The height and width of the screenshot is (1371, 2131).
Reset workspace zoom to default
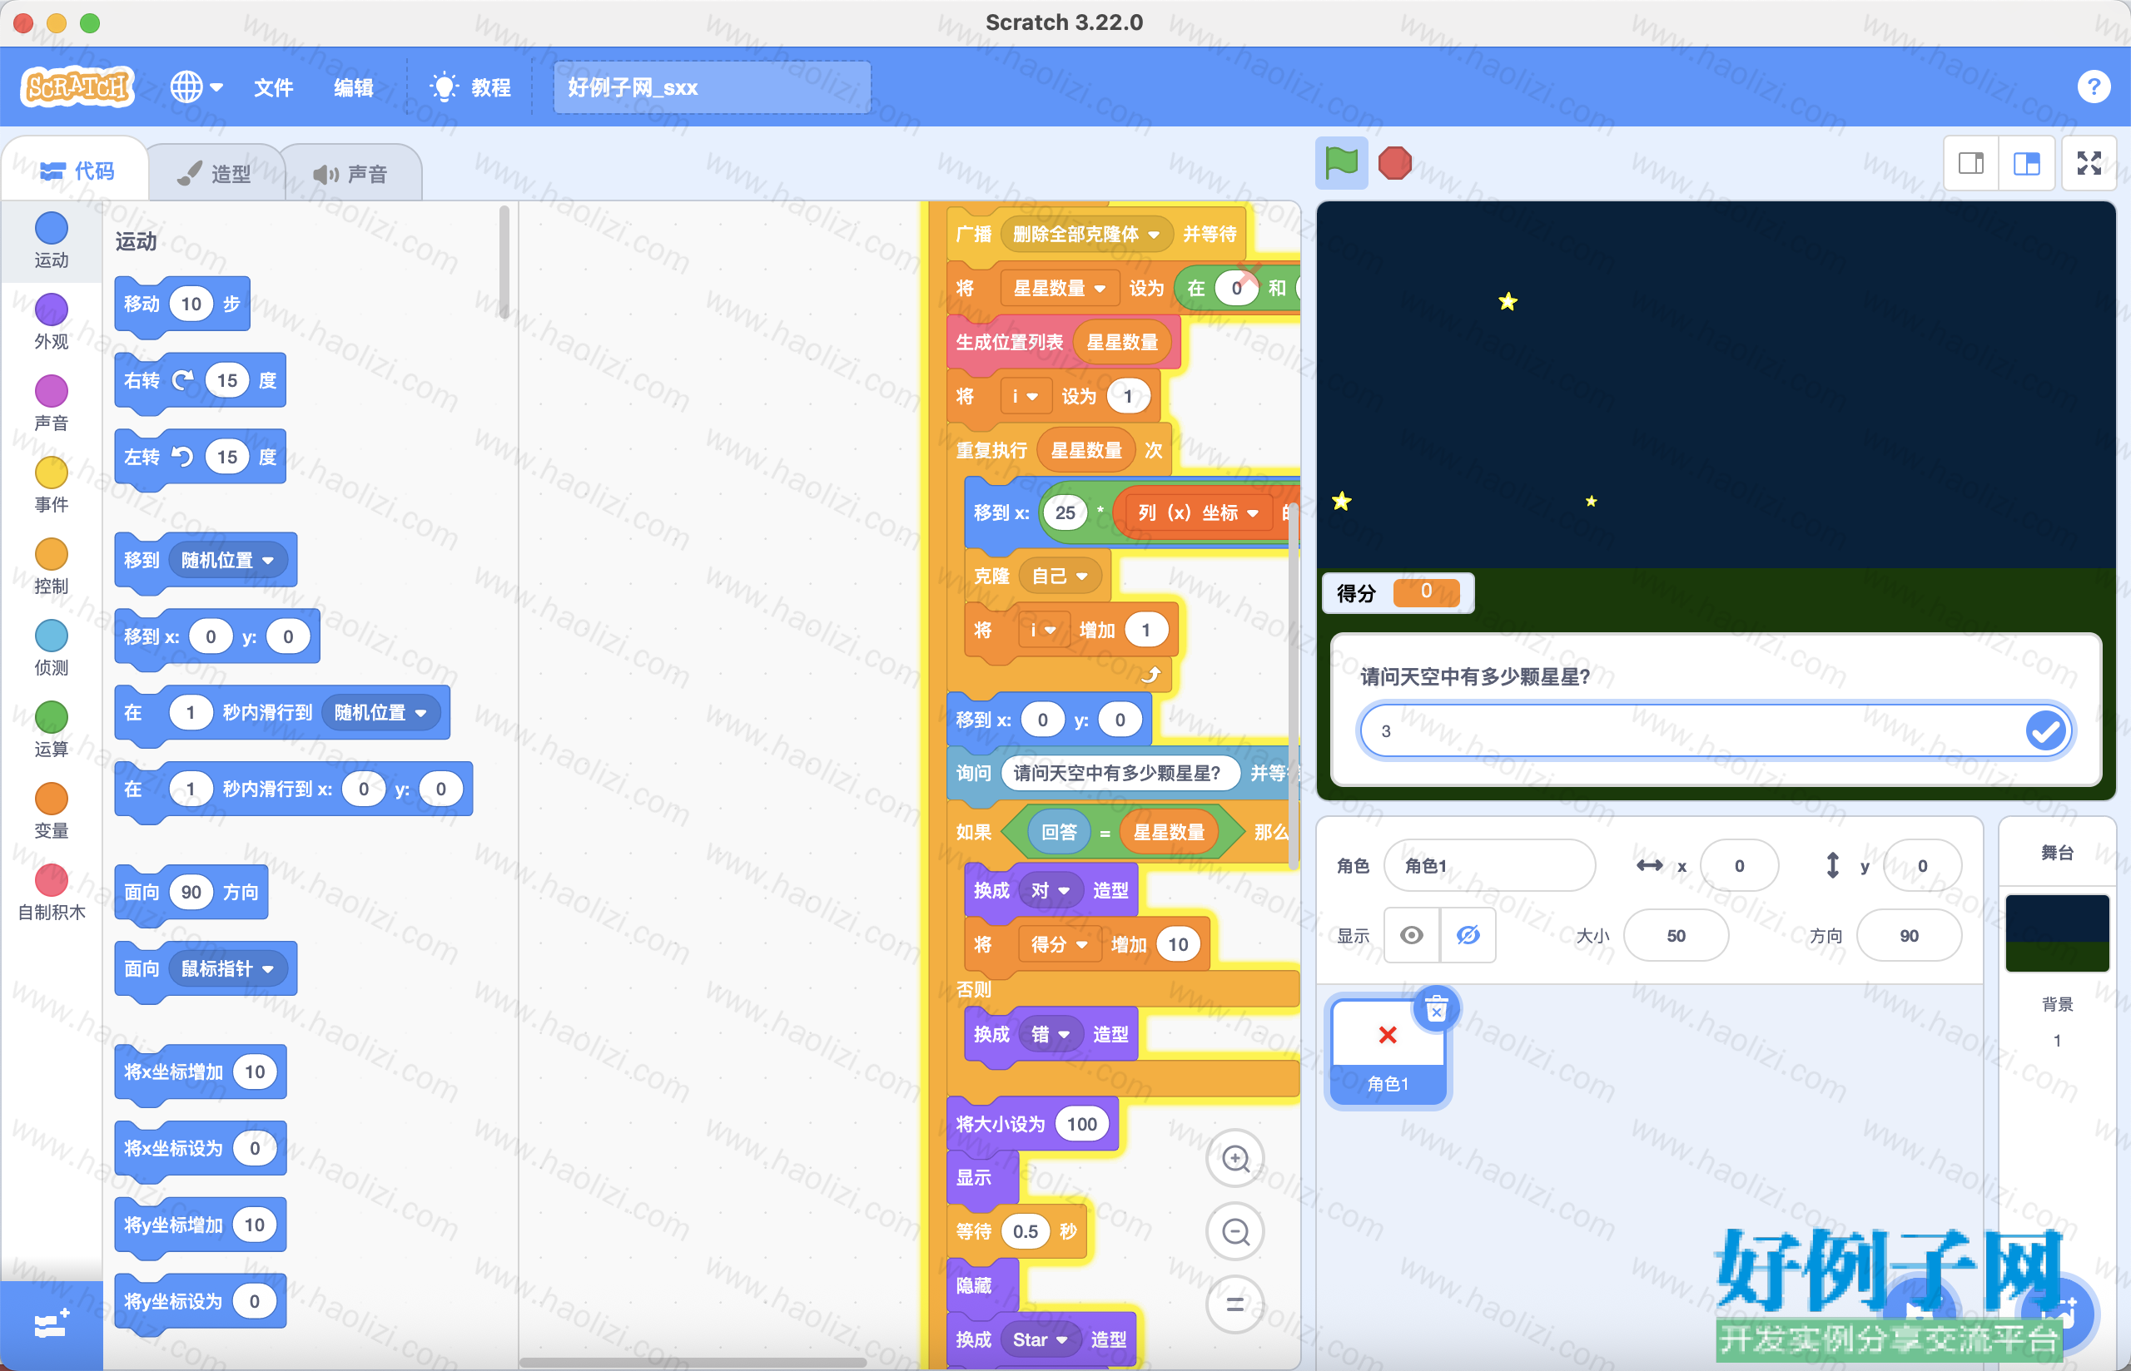pos(1235,1304)
